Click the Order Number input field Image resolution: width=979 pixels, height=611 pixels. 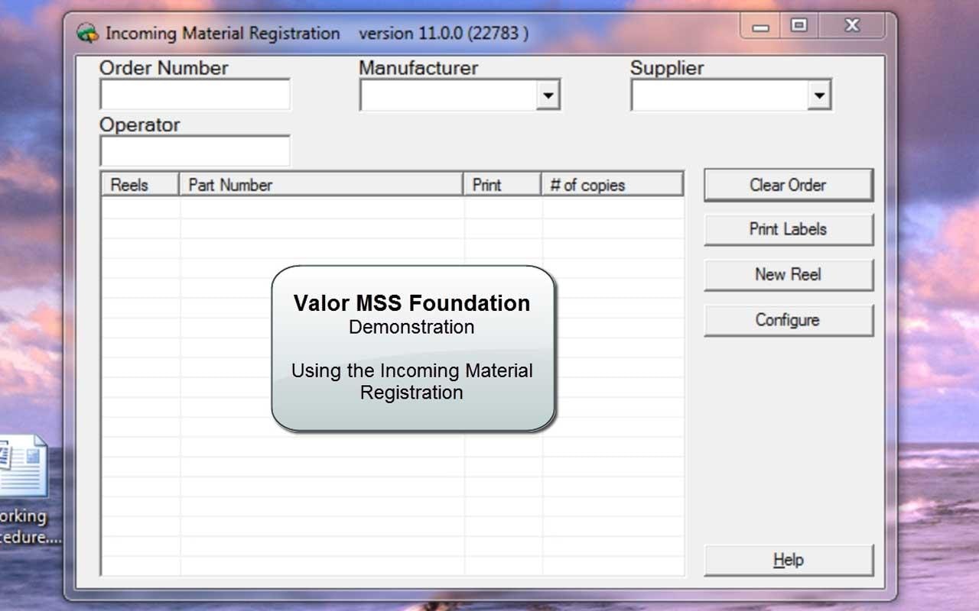(x=195, y=95)
